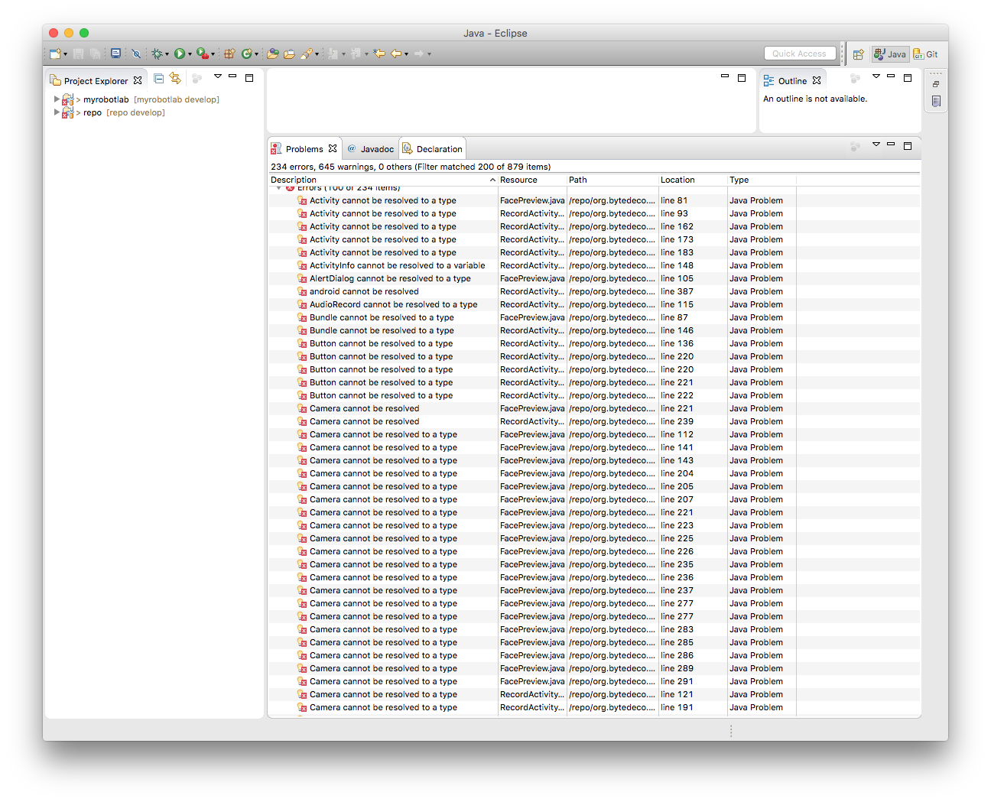991x802 pixels.
Task: Minimize the Outline panel
Action: (x=891, y=76)
